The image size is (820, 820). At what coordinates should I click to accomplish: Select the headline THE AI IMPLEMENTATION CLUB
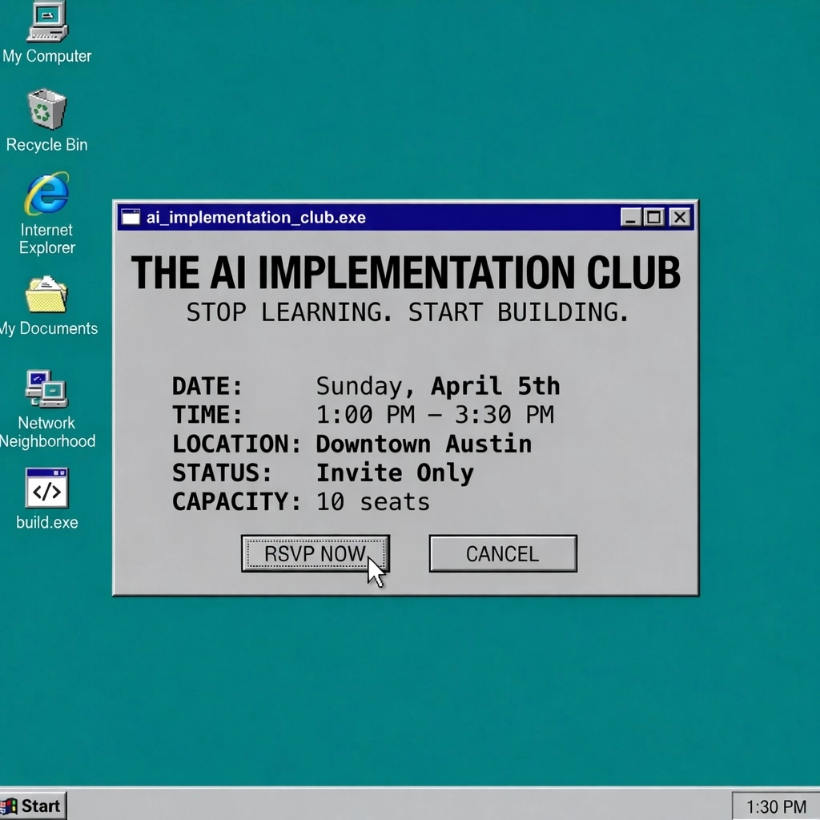click(x=407, y=272)
